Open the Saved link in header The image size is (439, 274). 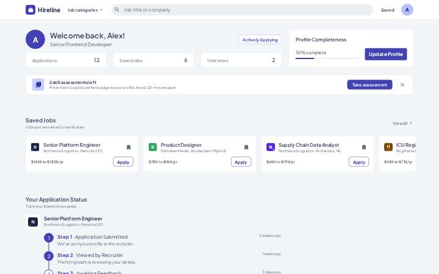pyautogui.click(x=388, y=10)
